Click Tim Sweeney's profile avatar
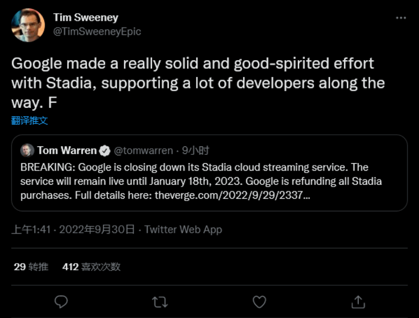The image size is (419, 318). (x=28, y=25)
